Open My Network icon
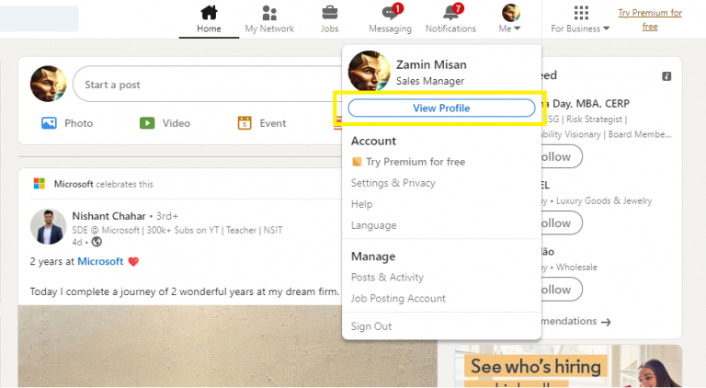Screen dimensions: 706x388 pos(269,13)
